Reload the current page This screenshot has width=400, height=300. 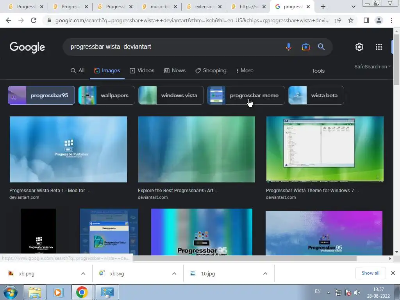34,20
